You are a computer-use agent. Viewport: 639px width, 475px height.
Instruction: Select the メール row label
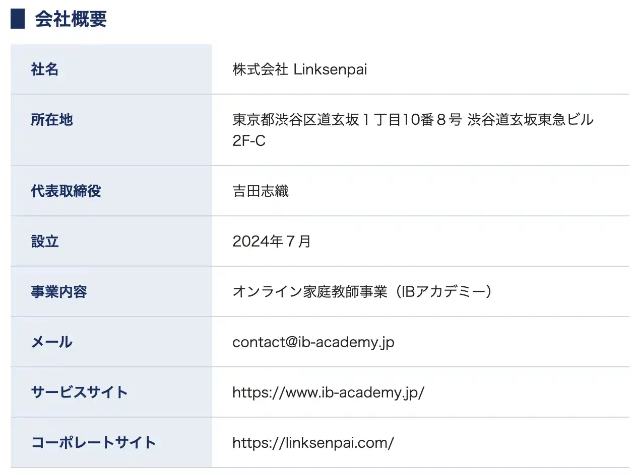[52, 342]
